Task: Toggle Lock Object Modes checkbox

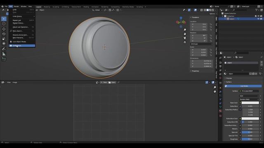Action: point(11,42)
